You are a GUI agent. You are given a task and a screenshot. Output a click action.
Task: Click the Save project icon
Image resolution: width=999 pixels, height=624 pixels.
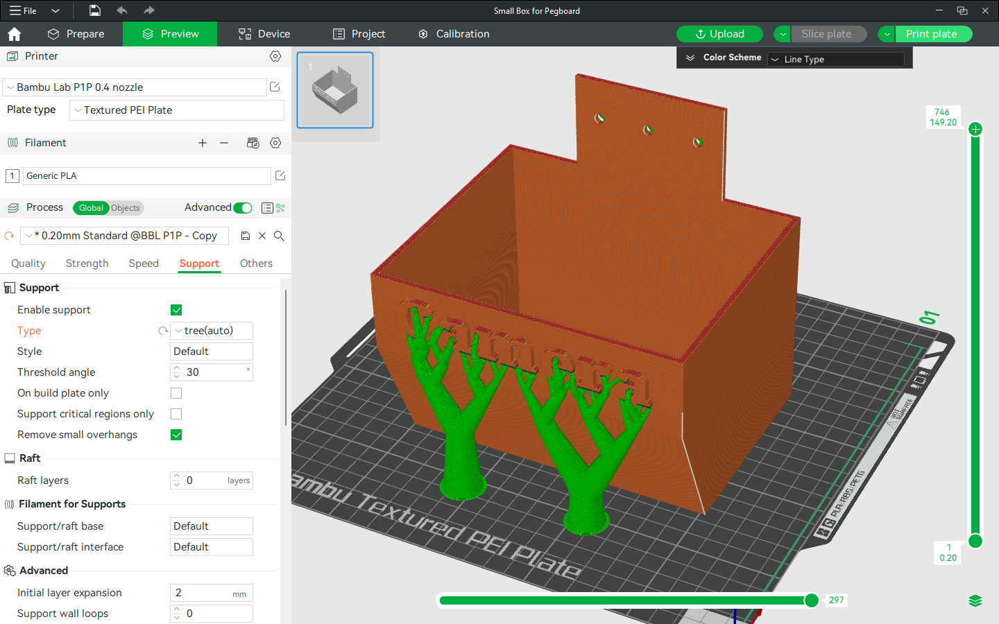point(95,10)
